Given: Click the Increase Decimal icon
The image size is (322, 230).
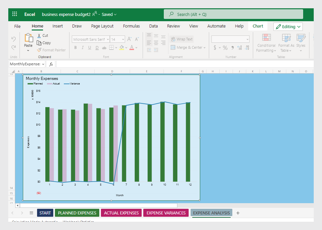Looking at the screenshot, I should coord(239,48).
